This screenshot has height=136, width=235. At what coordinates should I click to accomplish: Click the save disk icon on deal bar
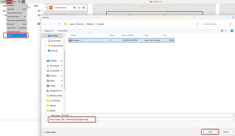(x=84, y=8)
